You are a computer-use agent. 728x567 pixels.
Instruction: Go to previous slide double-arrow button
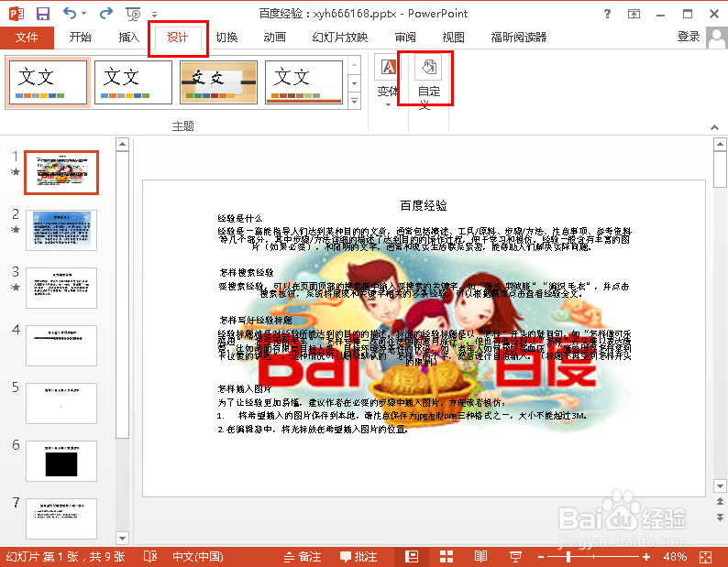(x=720, y=502)
